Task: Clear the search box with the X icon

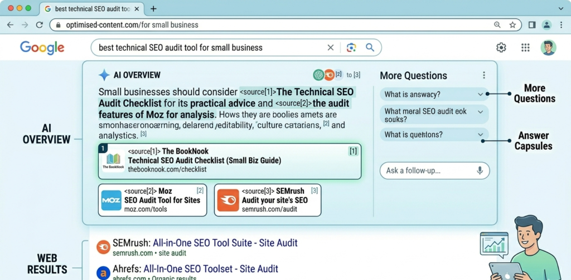Action: click(x=331, y=48)
